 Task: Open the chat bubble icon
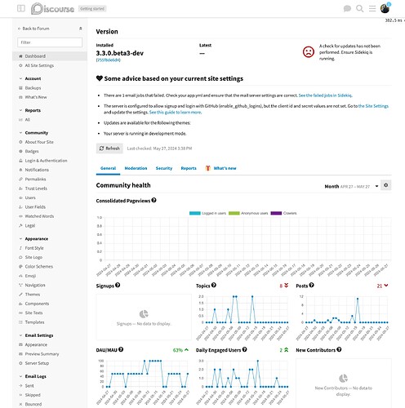tap(347, 9)
